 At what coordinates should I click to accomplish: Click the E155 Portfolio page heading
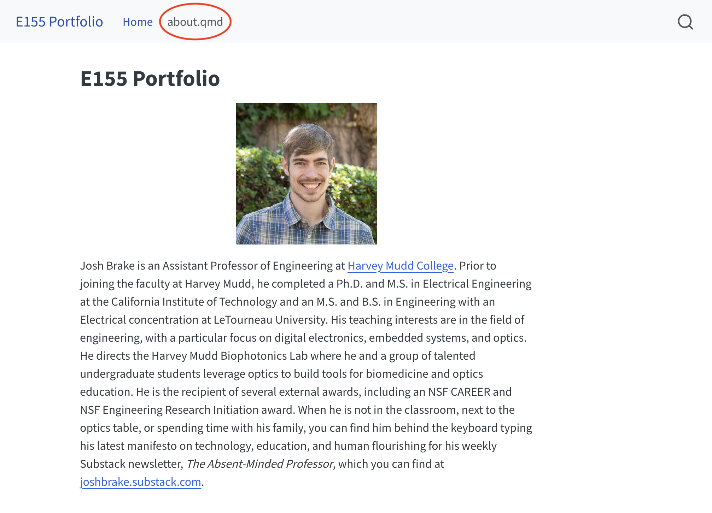(x=150, y=78)
